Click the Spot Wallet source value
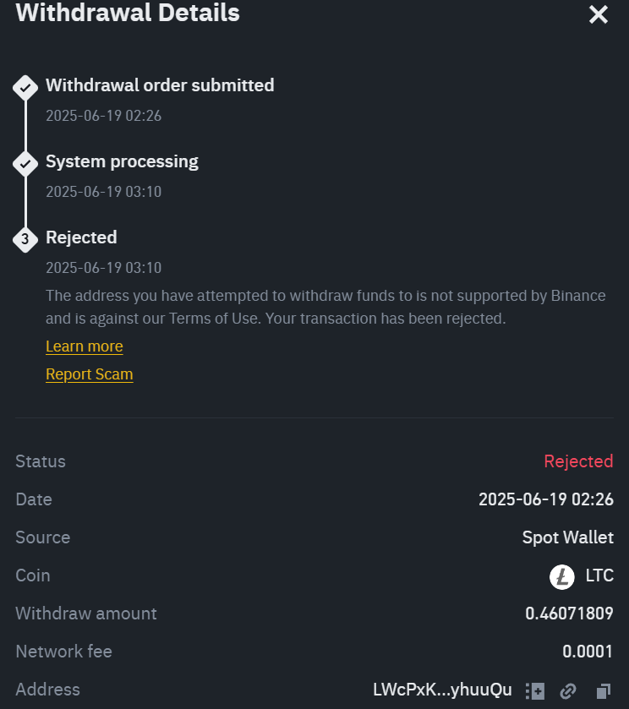Viewport: 629px width, 709px height. [567, 537]
